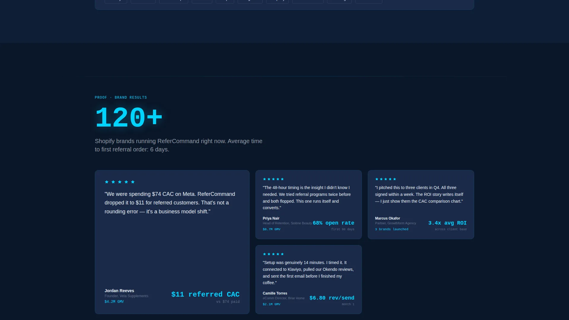The width and height of the screenshot is (569, 320).
Task: Click the first 90 days caption
Action: click(343, 229)
